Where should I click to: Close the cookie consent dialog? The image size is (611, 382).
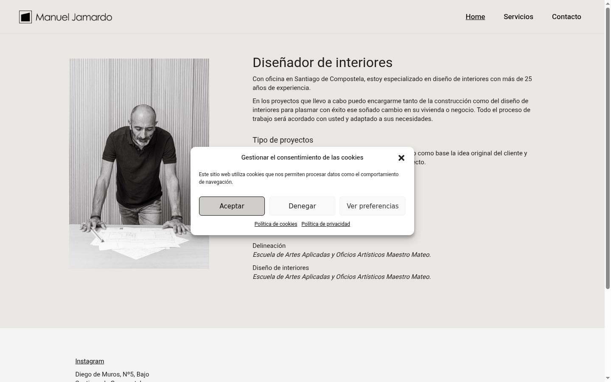[401, 158]
